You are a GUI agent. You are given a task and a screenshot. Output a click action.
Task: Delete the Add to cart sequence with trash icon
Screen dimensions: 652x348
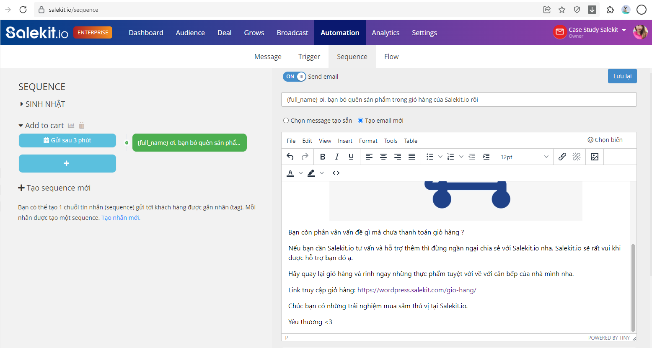82,126
